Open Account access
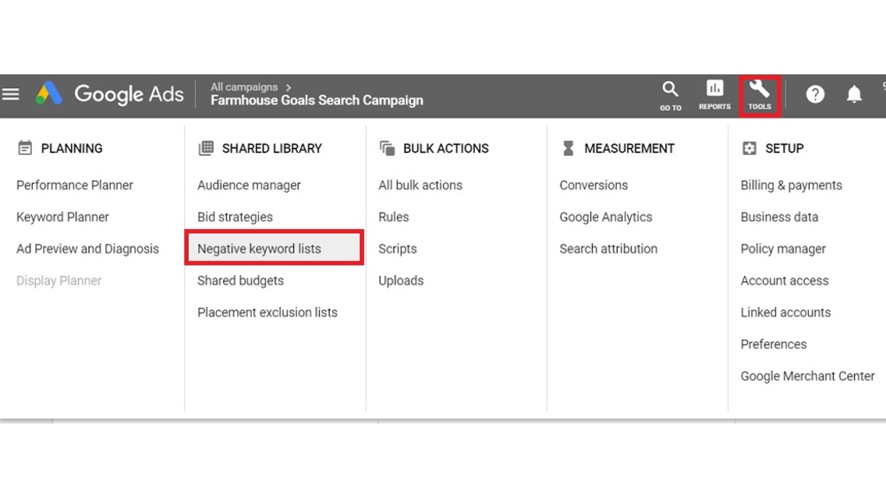 click(x=784, y=281)
